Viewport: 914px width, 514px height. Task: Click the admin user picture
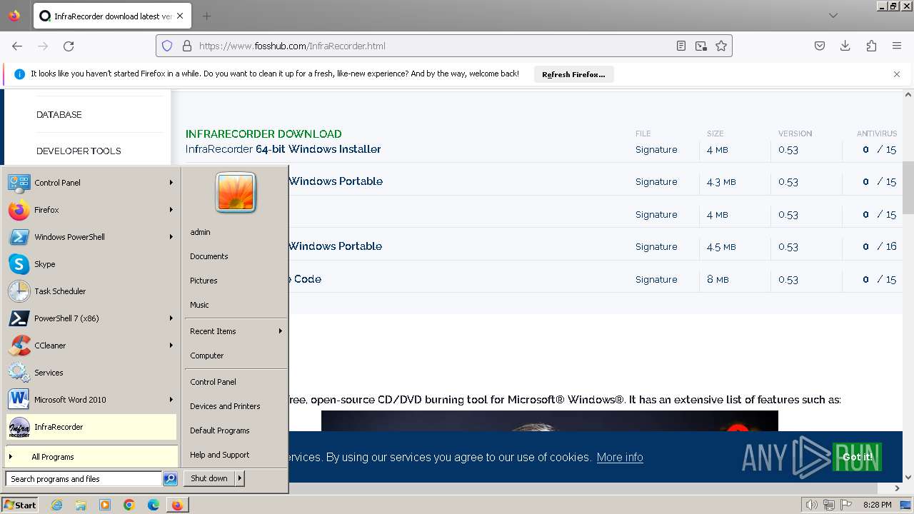coord(236,193)
